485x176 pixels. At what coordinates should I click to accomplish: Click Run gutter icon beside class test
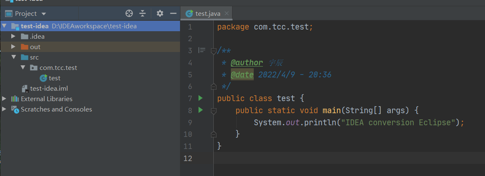pyautogui.click(x=200, y=98)
